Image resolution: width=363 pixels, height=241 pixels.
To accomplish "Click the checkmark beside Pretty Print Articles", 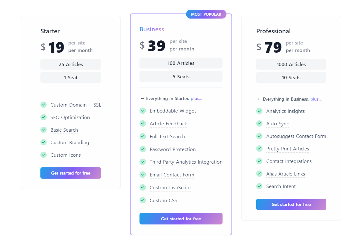I will [259, 149].
